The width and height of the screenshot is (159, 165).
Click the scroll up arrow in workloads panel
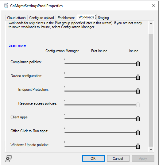pos(151,24)
